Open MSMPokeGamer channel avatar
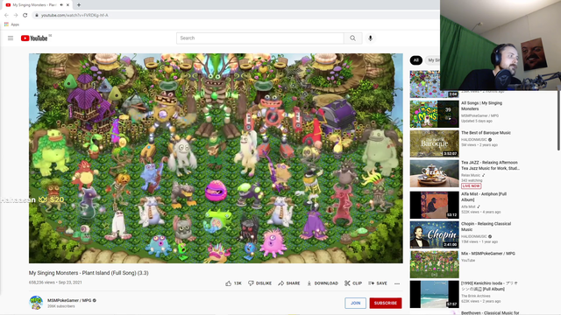This screenshot has width=561, height=315. (x=36, y=303)
